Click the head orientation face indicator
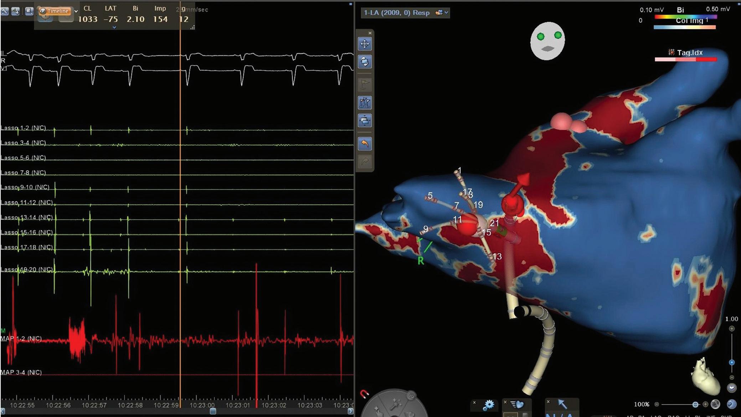Viewport: 741px width, 417px height. click(547, 41)
